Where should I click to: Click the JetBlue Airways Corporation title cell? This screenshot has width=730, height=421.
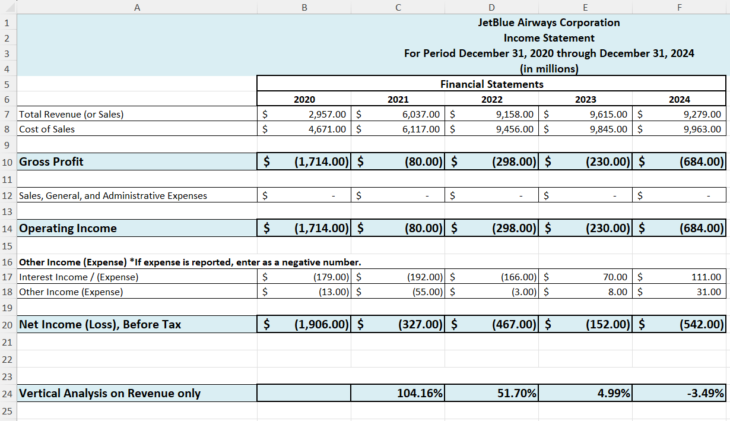click(549, 23)
